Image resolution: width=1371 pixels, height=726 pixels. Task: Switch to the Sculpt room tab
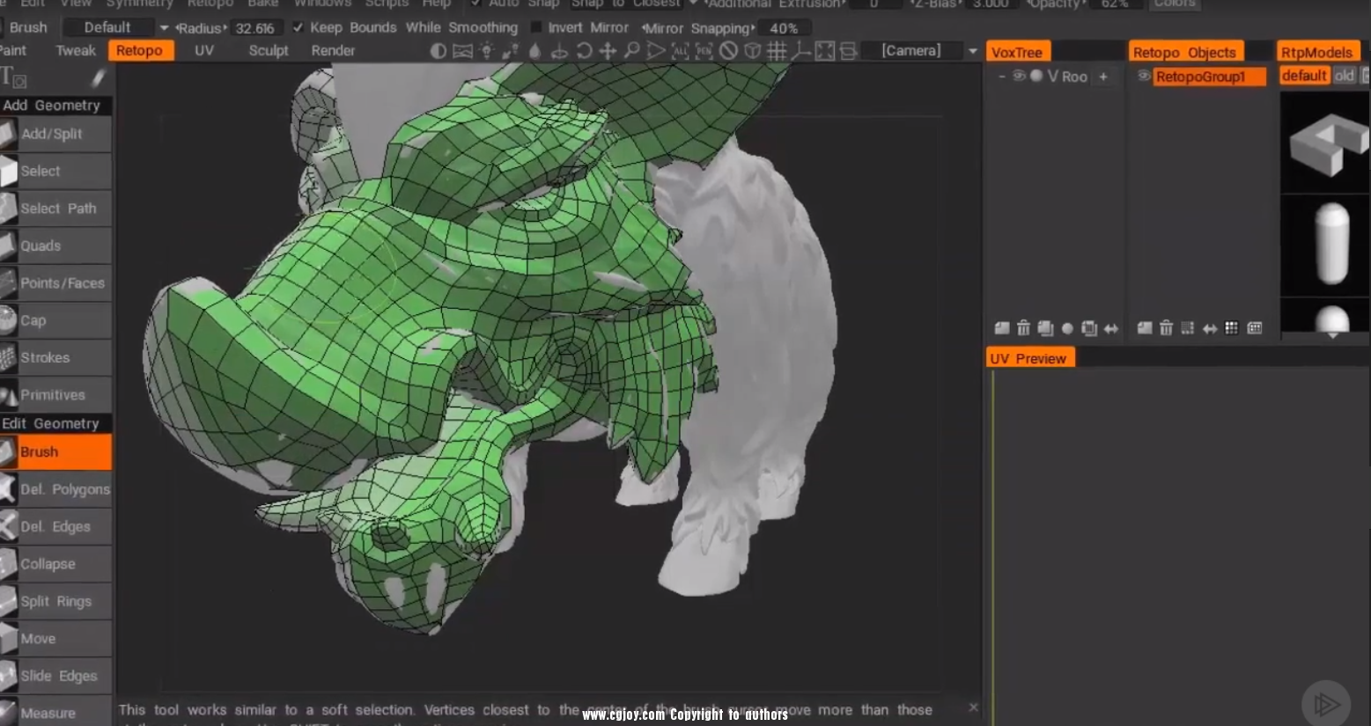pos(269,51)
